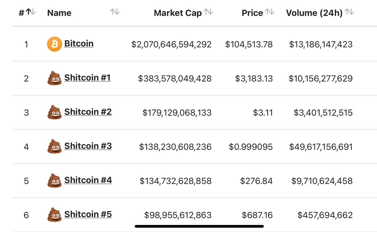Click the Volume (24h) column header text
Viewport: 377px width, 232px height.
click(314, 13)
